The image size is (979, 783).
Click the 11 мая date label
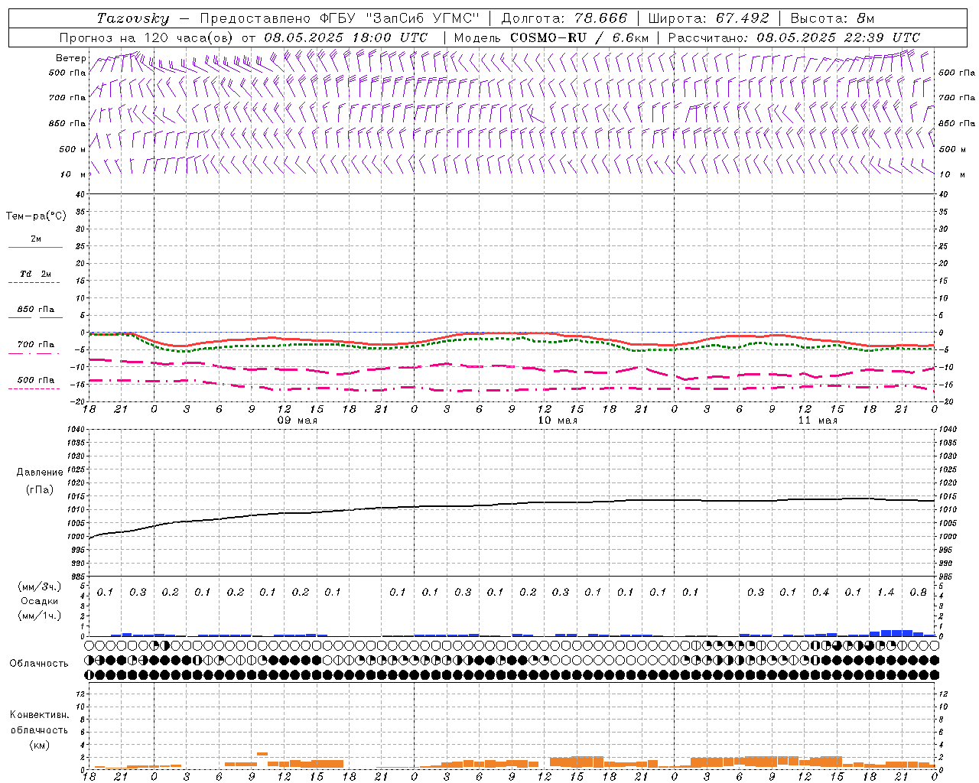(x=817, y=421)
